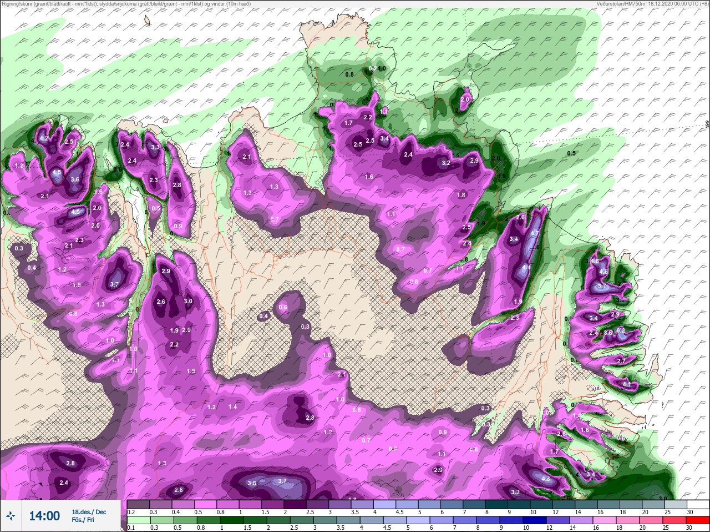This screenshot has height=532, width=710.
Task: Click the '0.2' label on the snow scale
Action: click(x=131, y=512)
